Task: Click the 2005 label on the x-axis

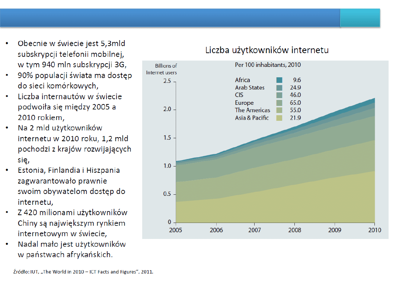Action: tap(176, 230)
